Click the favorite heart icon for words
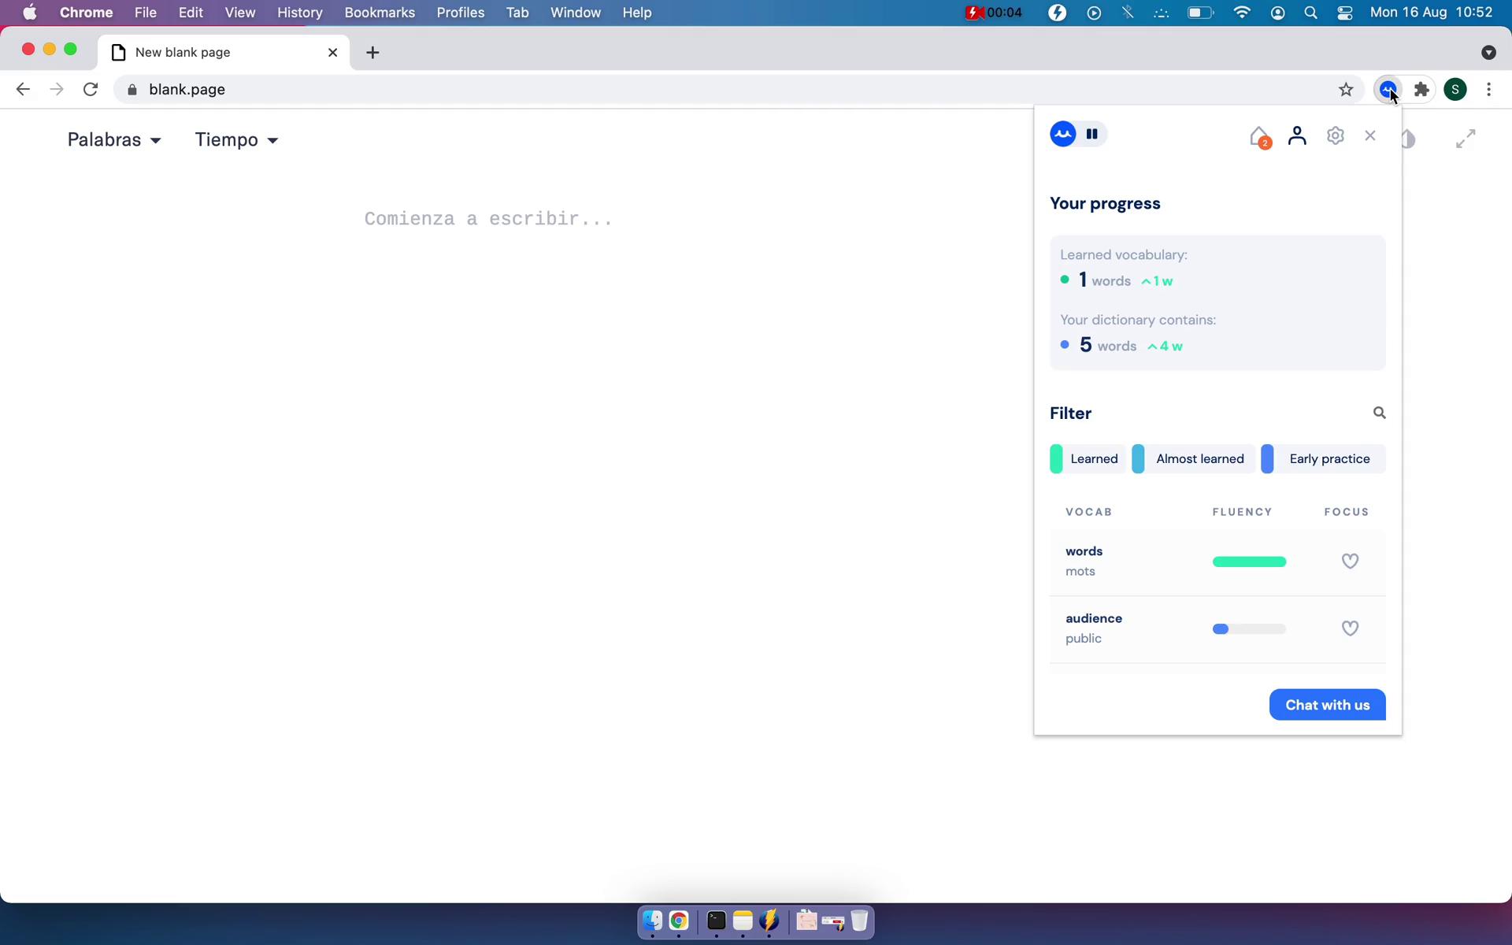 [x=1349, y=561]
